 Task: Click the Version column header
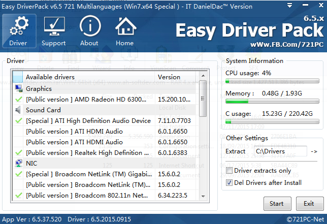click(x=175, y=77)
